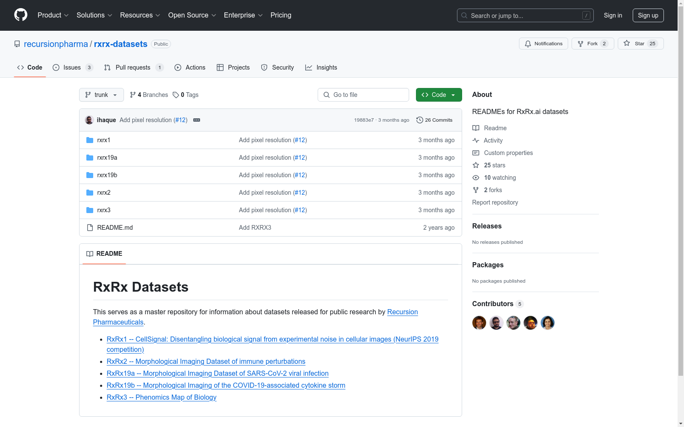Open the rxrx3 folder
Viewport: 684px width, 427px height.
tap(103, 210)
